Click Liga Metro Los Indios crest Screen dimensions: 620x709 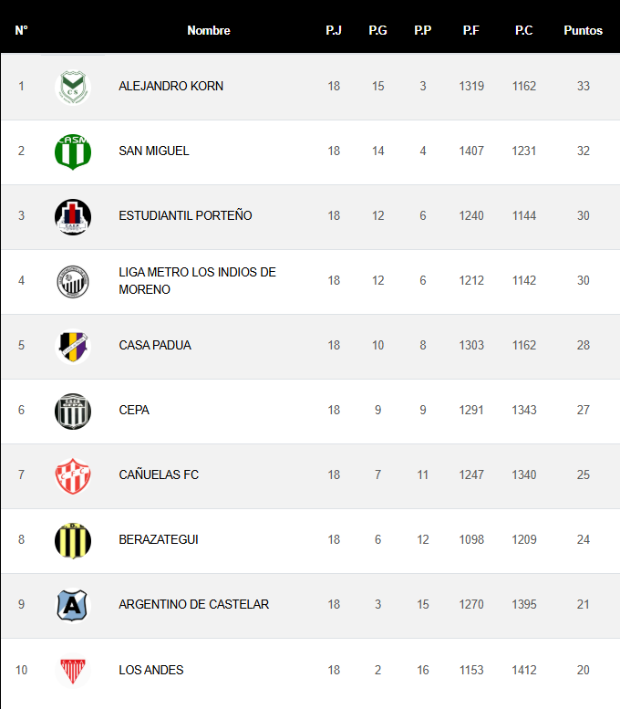(73, 281)
